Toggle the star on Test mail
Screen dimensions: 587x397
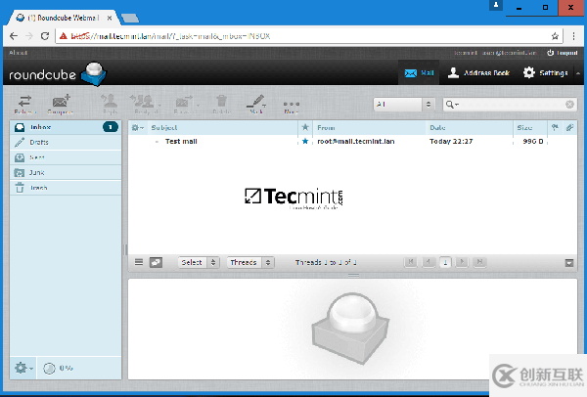point(305,141)
